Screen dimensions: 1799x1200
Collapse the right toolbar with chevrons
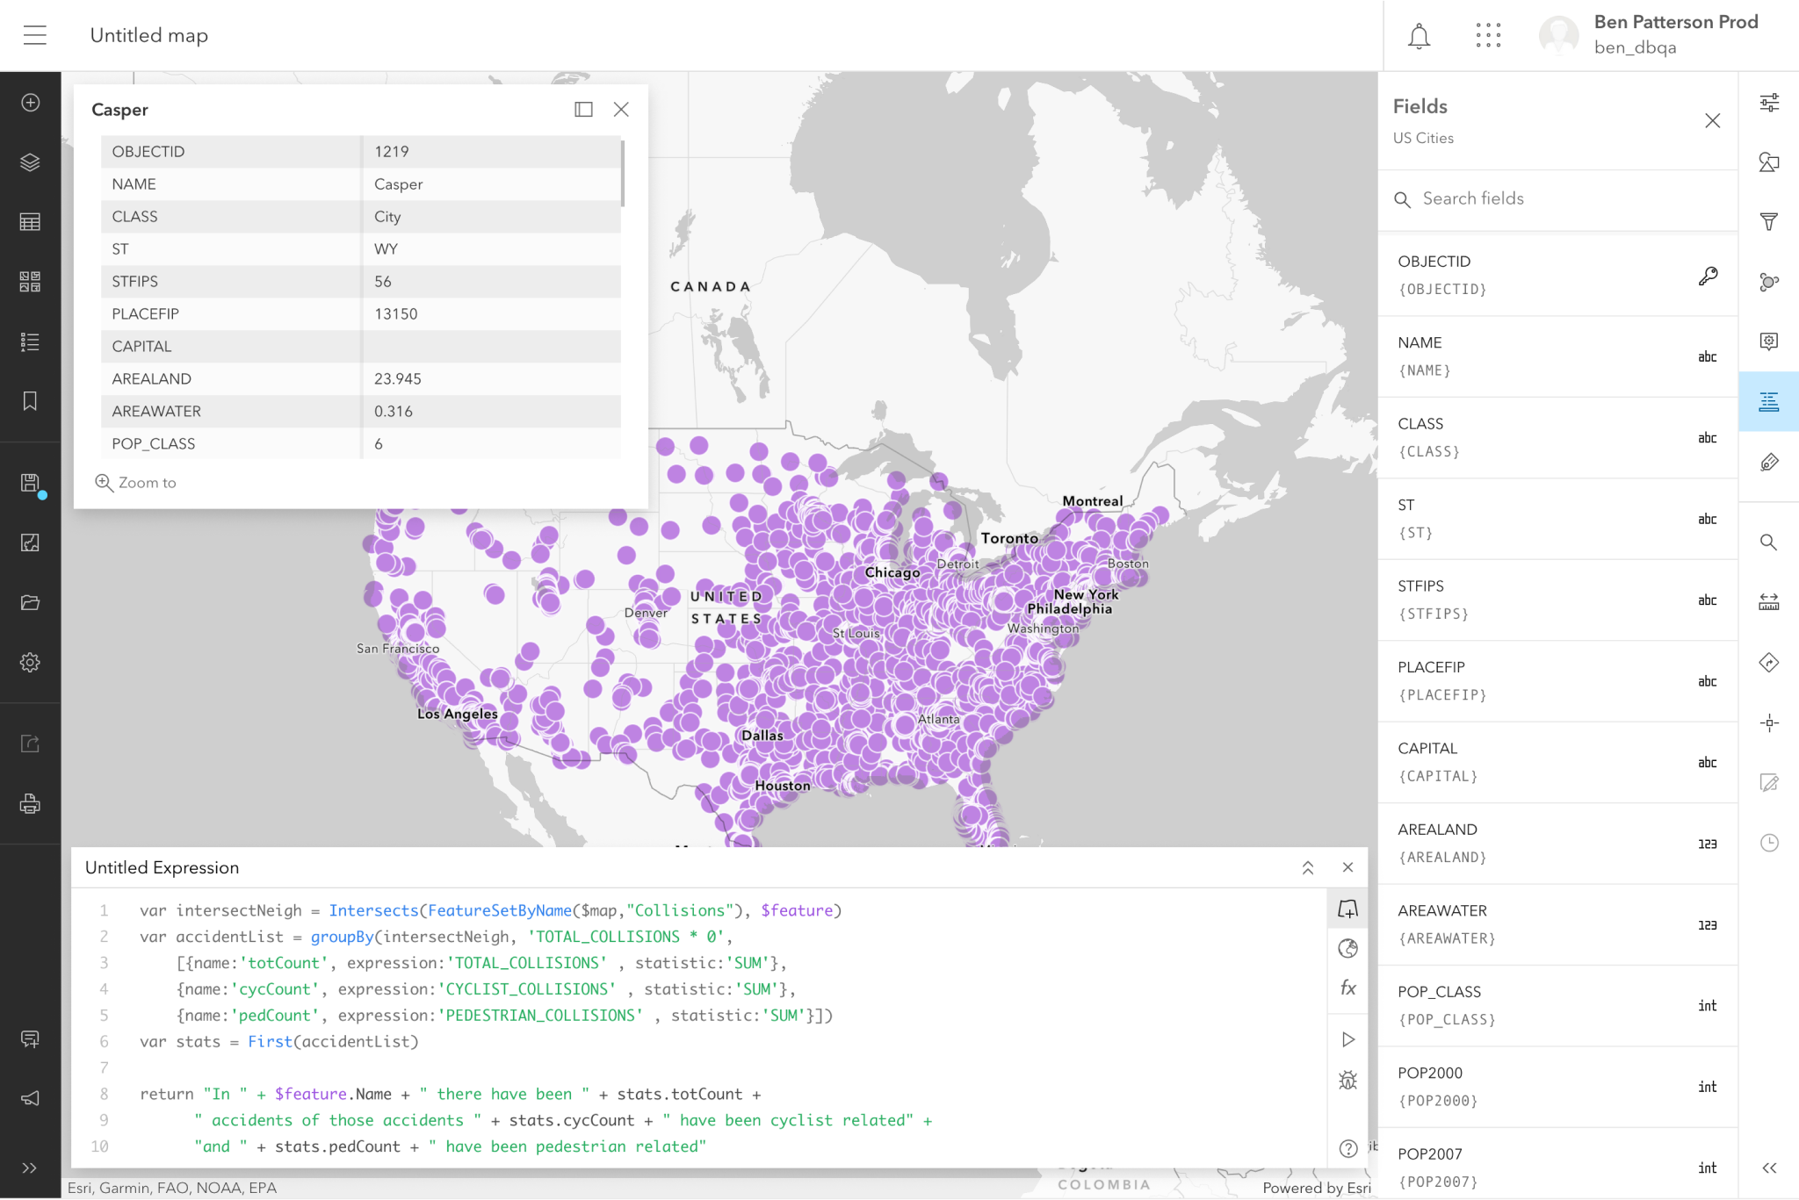click(1768, 1168)
